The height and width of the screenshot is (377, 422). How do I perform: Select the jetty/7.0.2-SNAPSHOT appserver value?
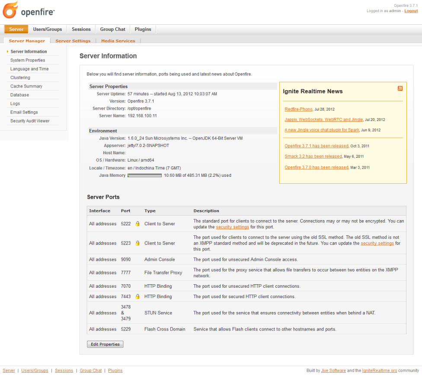pyautogui.click(x=148, y=145)
